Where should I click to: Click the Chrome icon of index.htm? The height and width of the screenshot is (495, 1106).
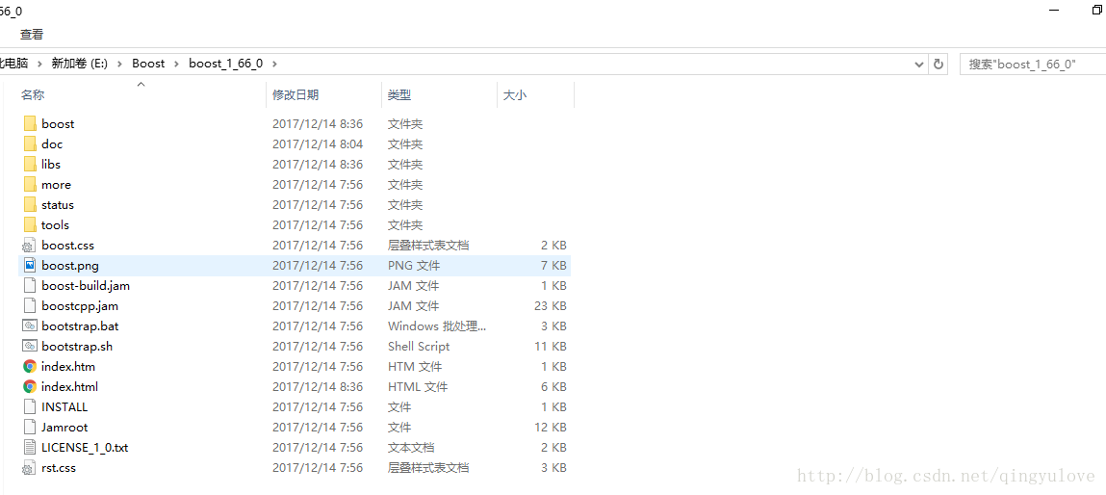[x=30, y=367]
